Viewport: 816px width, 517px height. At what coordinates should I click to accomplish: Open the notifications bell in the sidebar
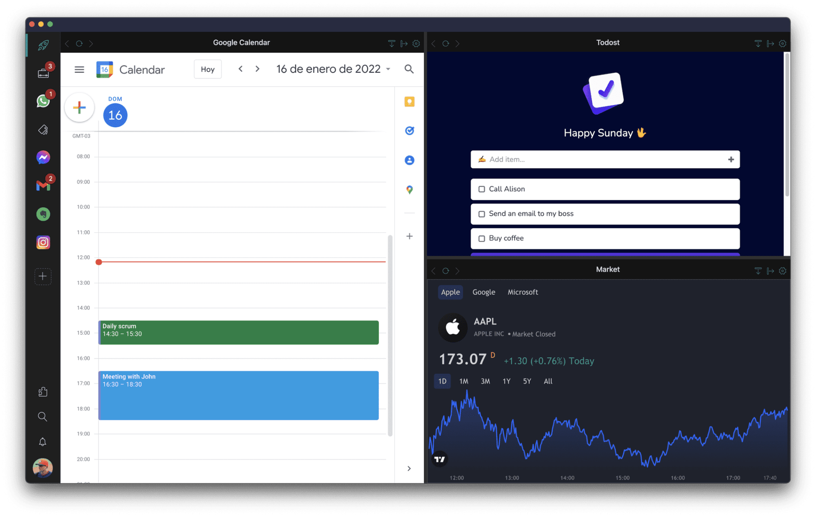click(x=43, y=442)
